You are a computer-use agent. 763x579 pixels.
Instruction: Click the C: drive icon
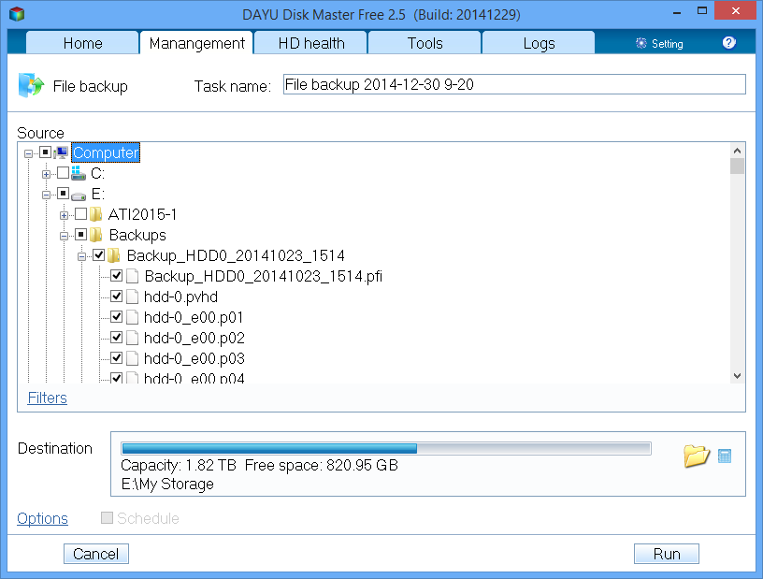tap(79, 173)
